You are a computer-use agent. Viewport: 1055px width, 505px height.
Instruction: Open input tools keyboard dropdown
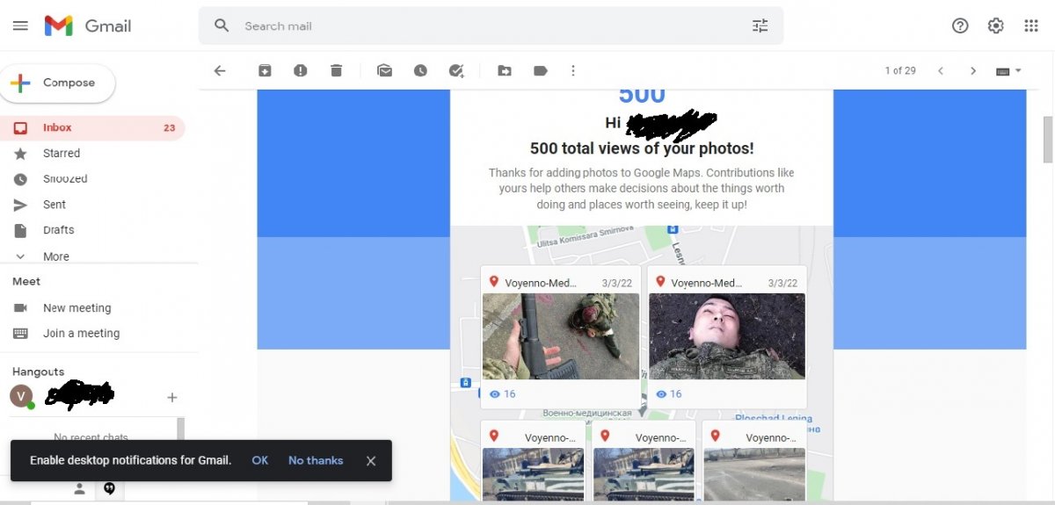(1008, 71)
